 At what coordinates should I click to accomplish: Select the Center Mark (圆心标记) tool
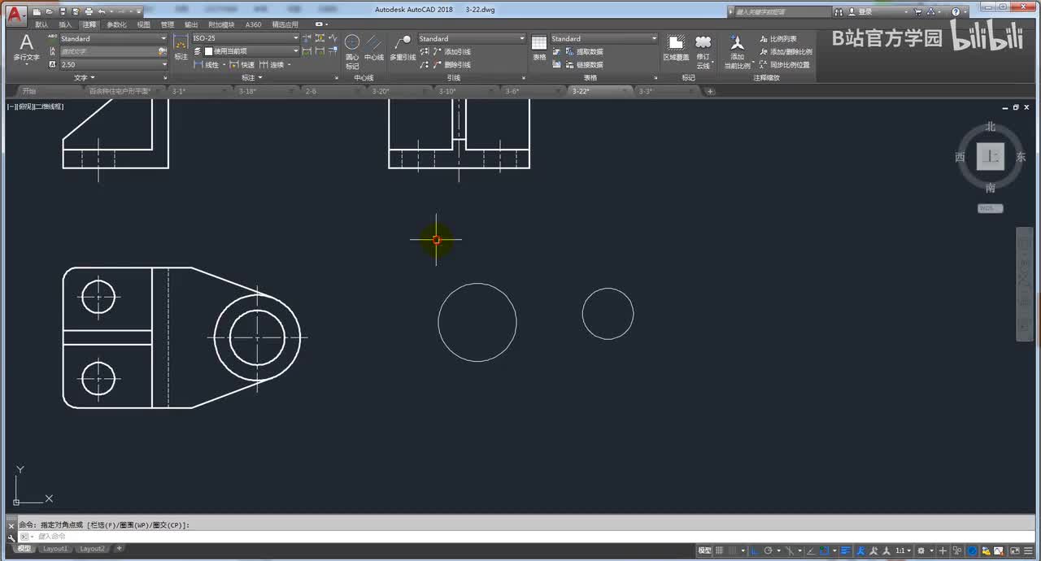(x=352, y=50)
